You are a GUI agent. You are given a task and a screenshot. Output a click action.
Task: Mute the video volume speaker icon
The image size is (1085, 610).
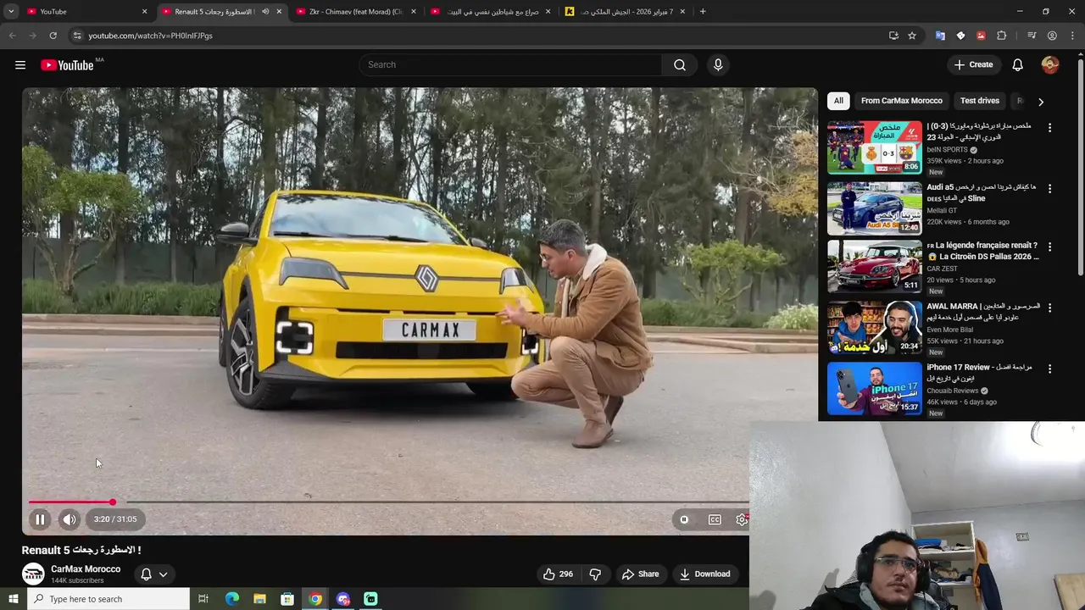coord(70,519)
